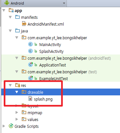Select the manifests folder label
The image size is (120, 133).
[x=30, y=17]
